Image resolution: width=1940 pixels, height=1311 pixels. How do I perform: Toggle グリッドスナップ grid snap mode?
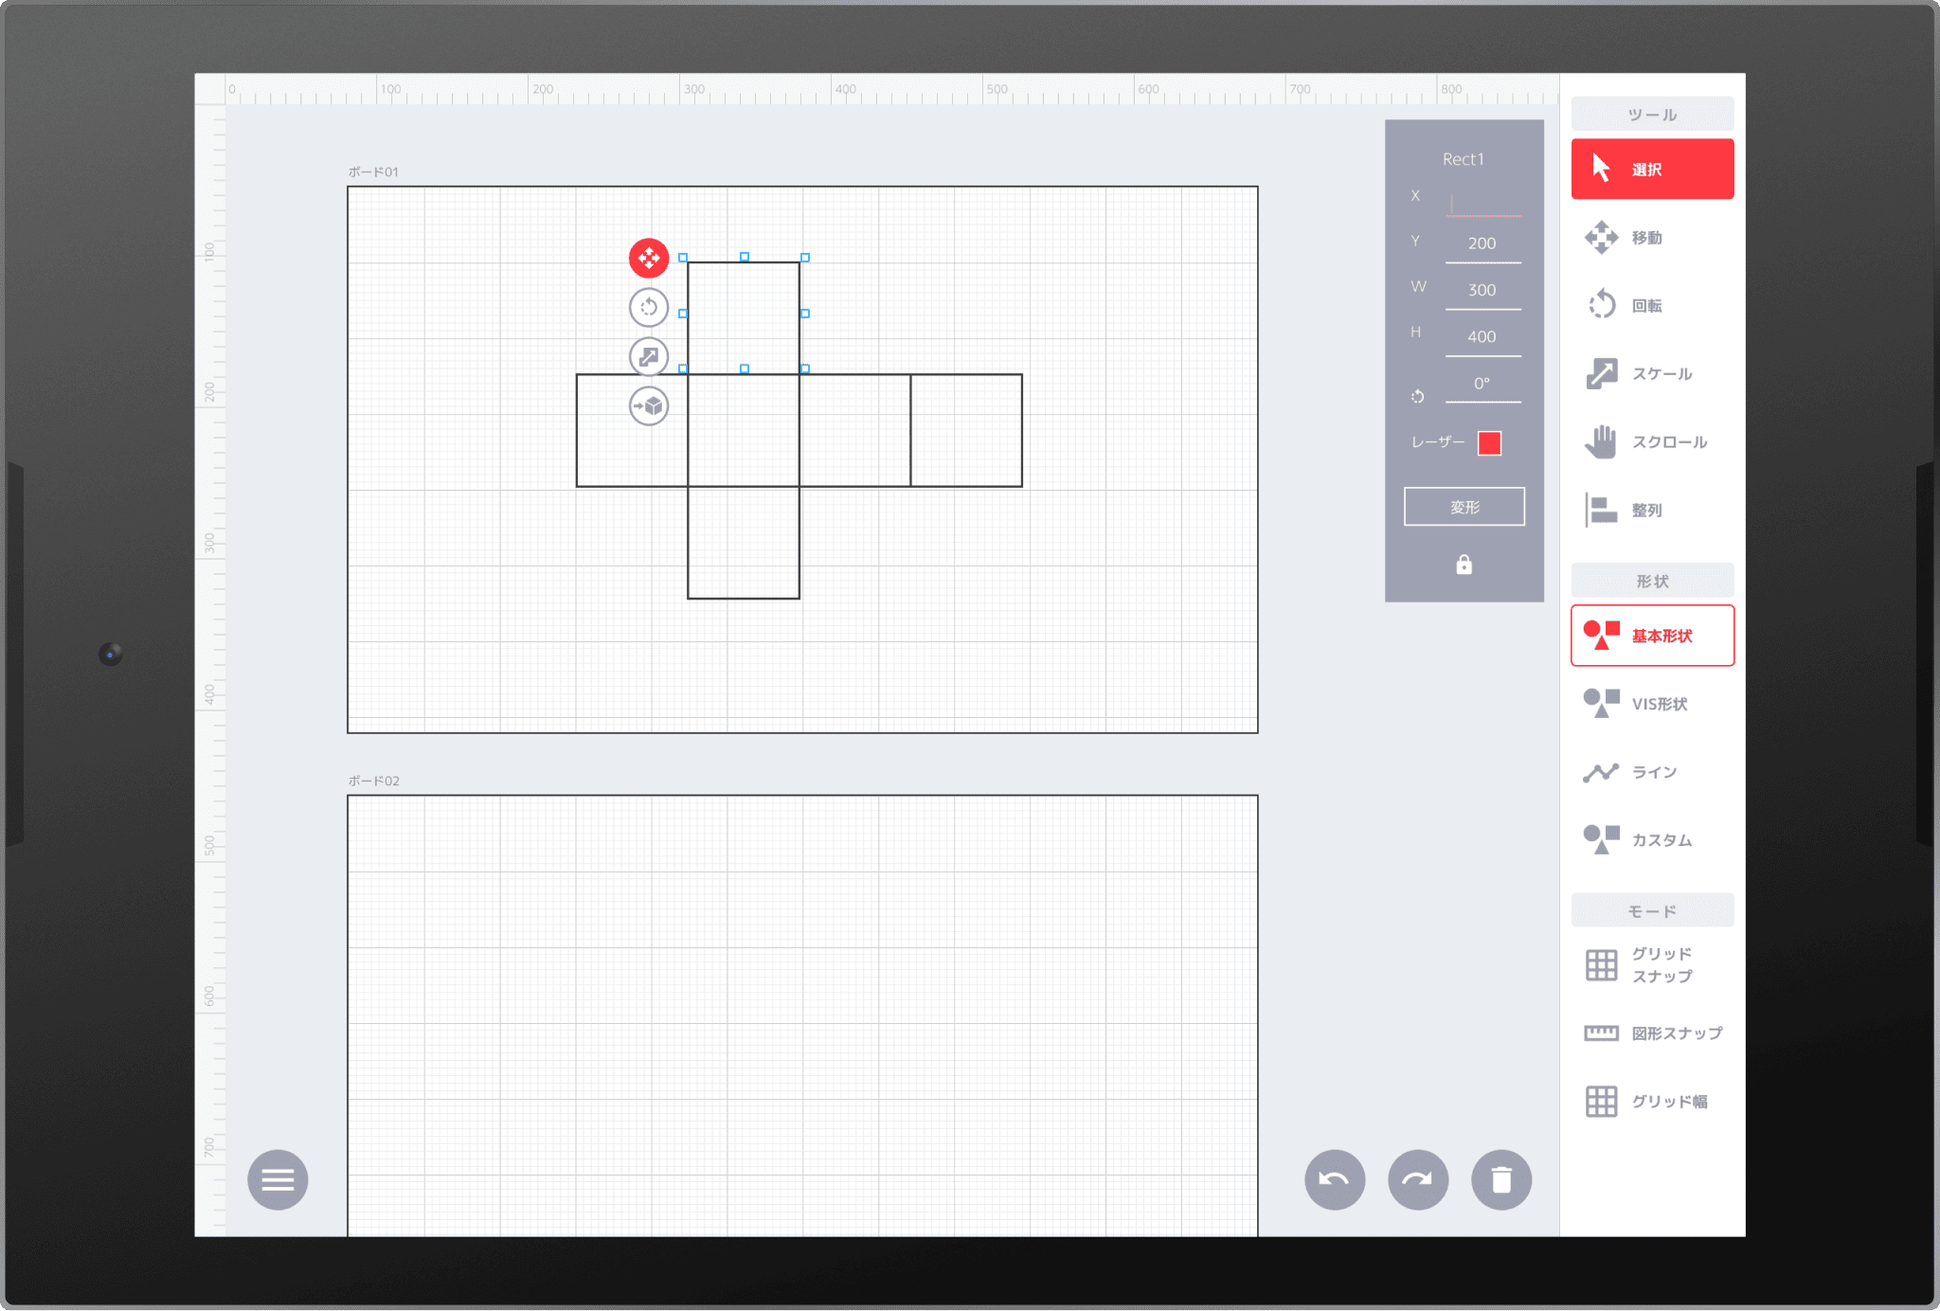coord(1651,965)
